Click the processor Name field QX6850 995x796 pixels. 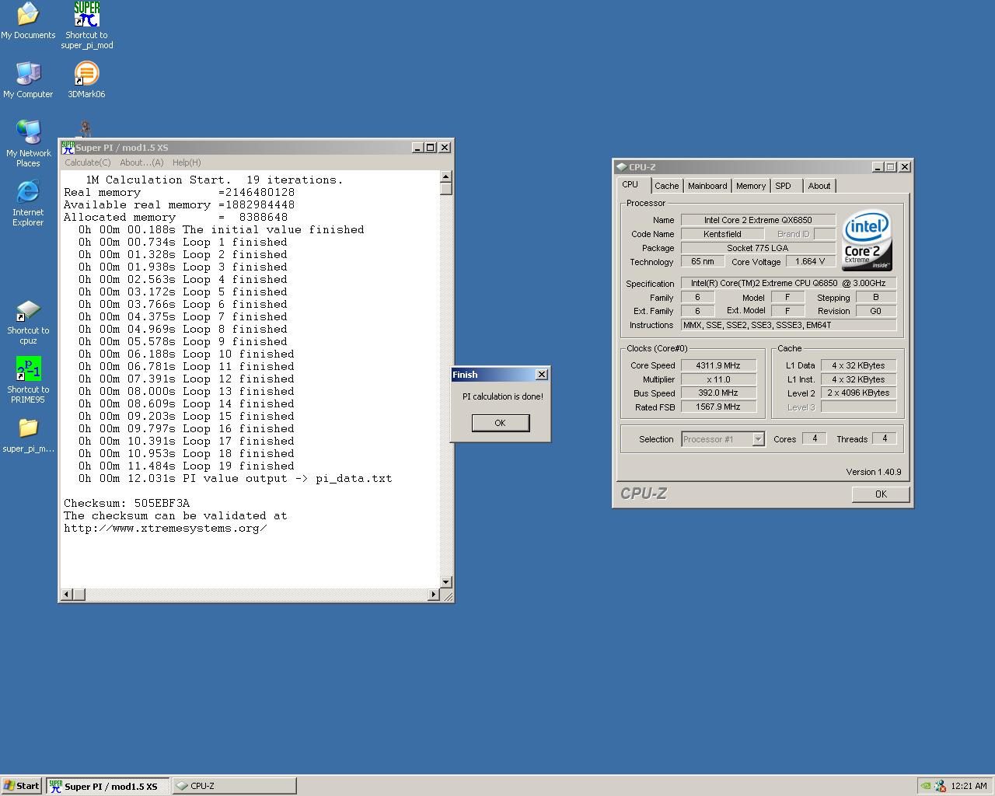(x=758, y=220)
